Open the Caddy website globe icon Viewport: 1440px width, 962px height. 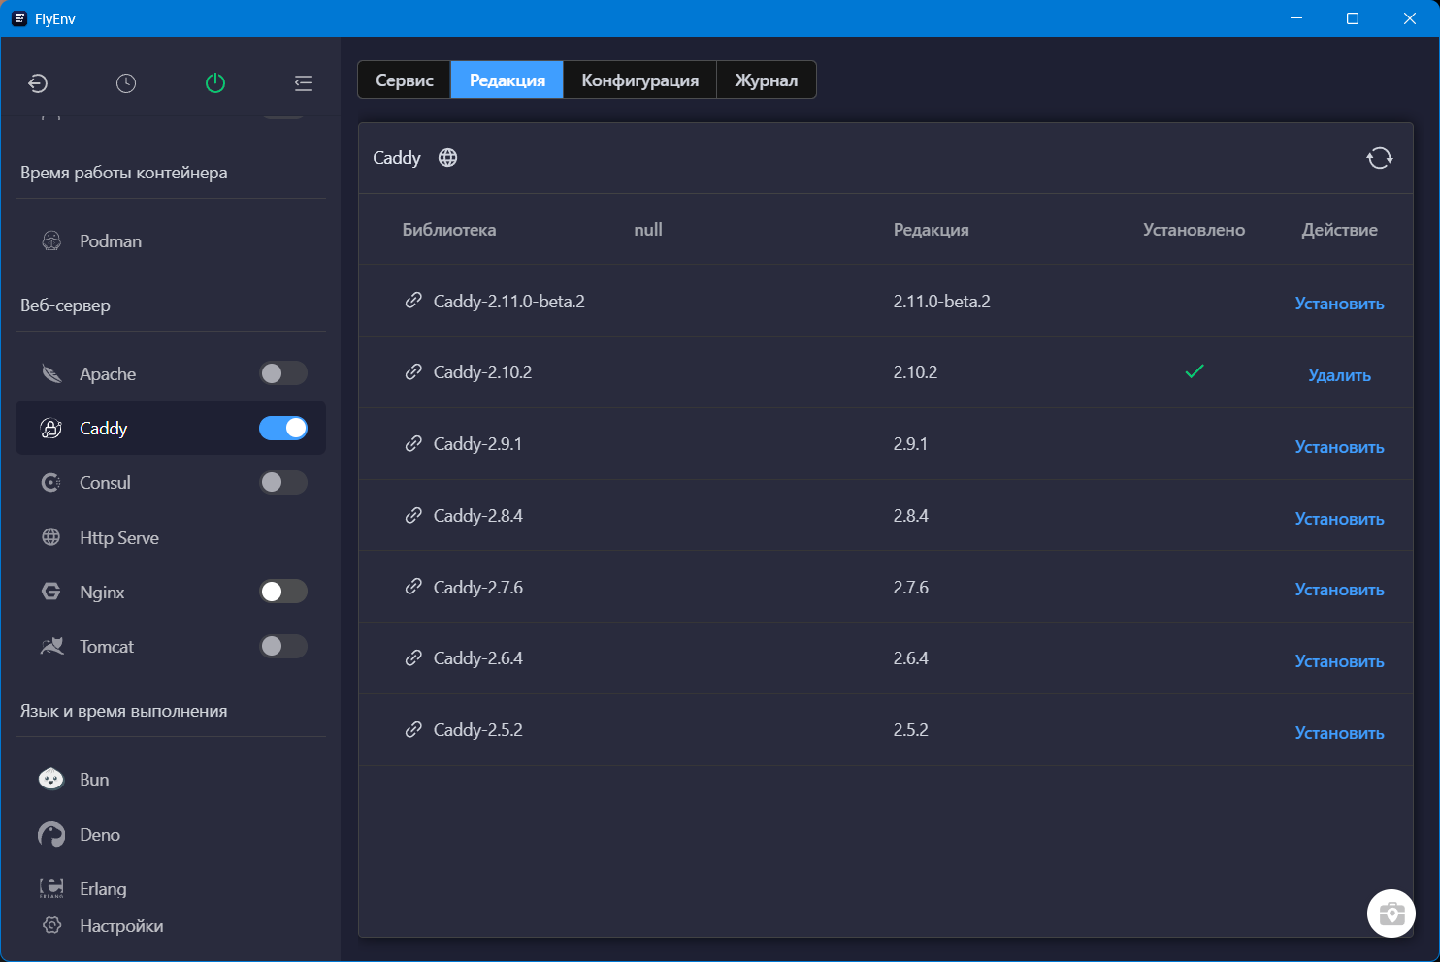(x=447, y=158)
